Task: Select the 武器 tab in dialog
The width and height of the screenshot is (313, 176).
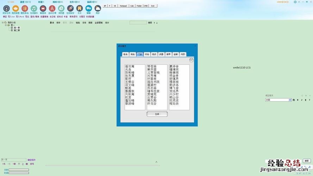Action: [x=161, y=55]
